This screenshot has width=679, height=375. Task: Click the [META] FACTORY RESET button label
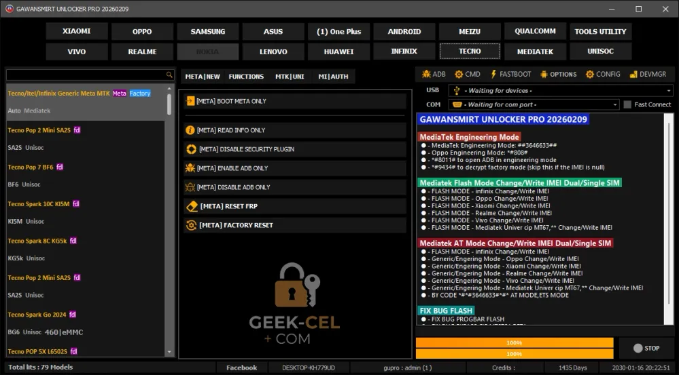coord(236,225)
